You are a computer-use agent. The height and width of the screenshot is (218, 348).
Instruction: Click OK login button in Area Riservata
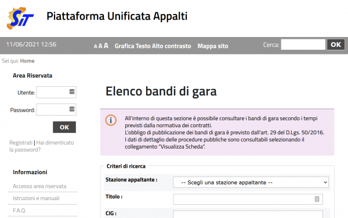tap(64, 127)
